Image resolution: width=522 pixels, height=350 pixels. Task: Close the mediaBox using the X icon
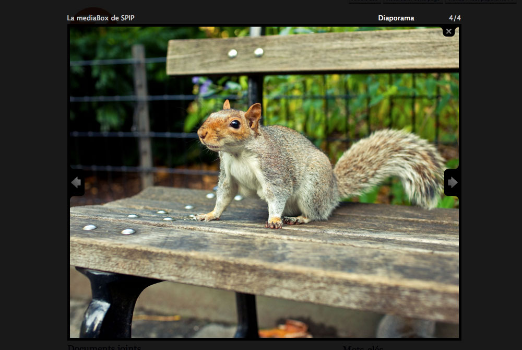pos(448,31)
